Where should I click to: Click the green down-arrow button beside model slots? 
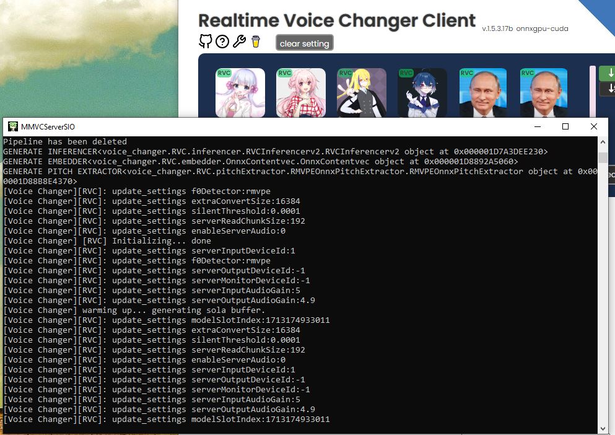pos(607,73)
